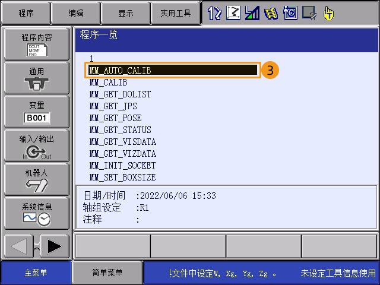The height and width of the screenshot is (285, 380).
Task: Click the execution state status icon
Action: point(309,13)
